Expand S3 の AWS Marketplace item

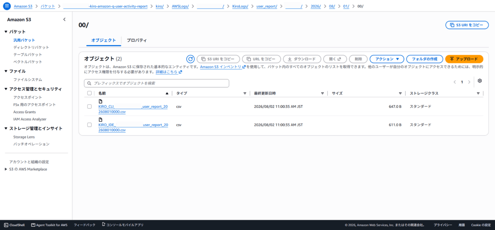point(5,169)
